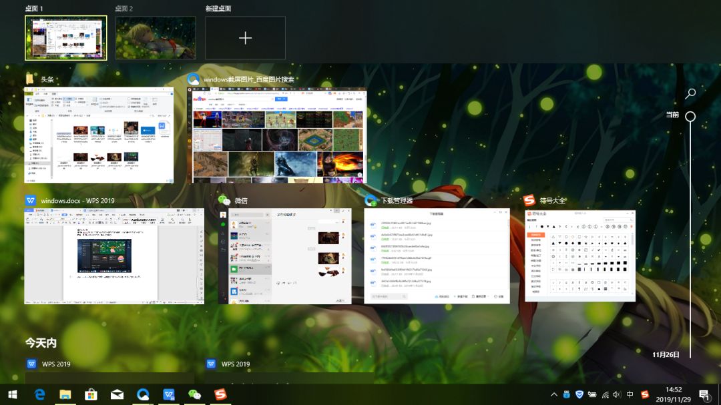Viewport: 721px width, 405px height.
Task: Click the WeChat icon beside the 微信 title
Action: tap(224, 200)
